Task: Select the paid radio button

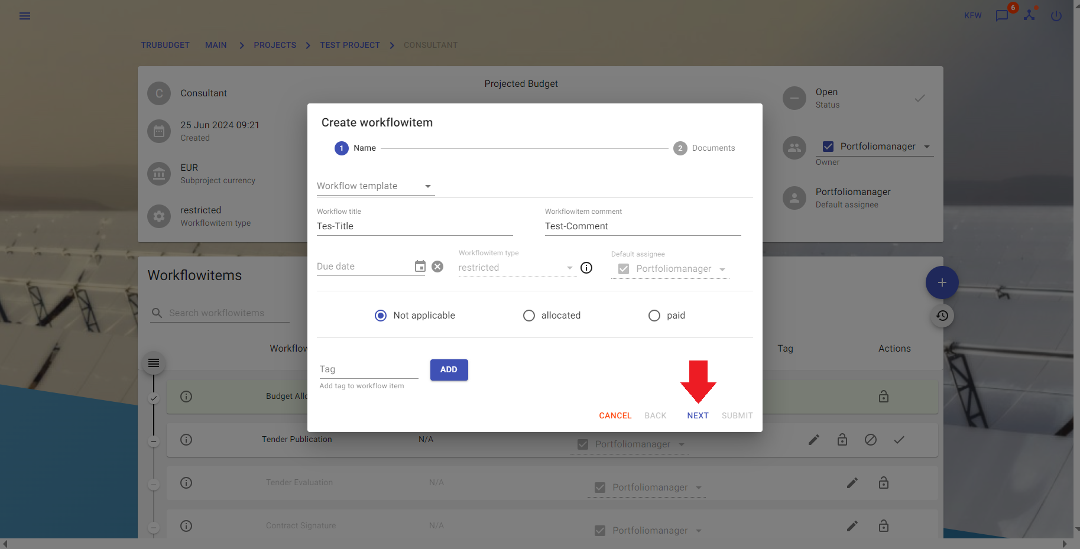Action: (x=654, y=316)
